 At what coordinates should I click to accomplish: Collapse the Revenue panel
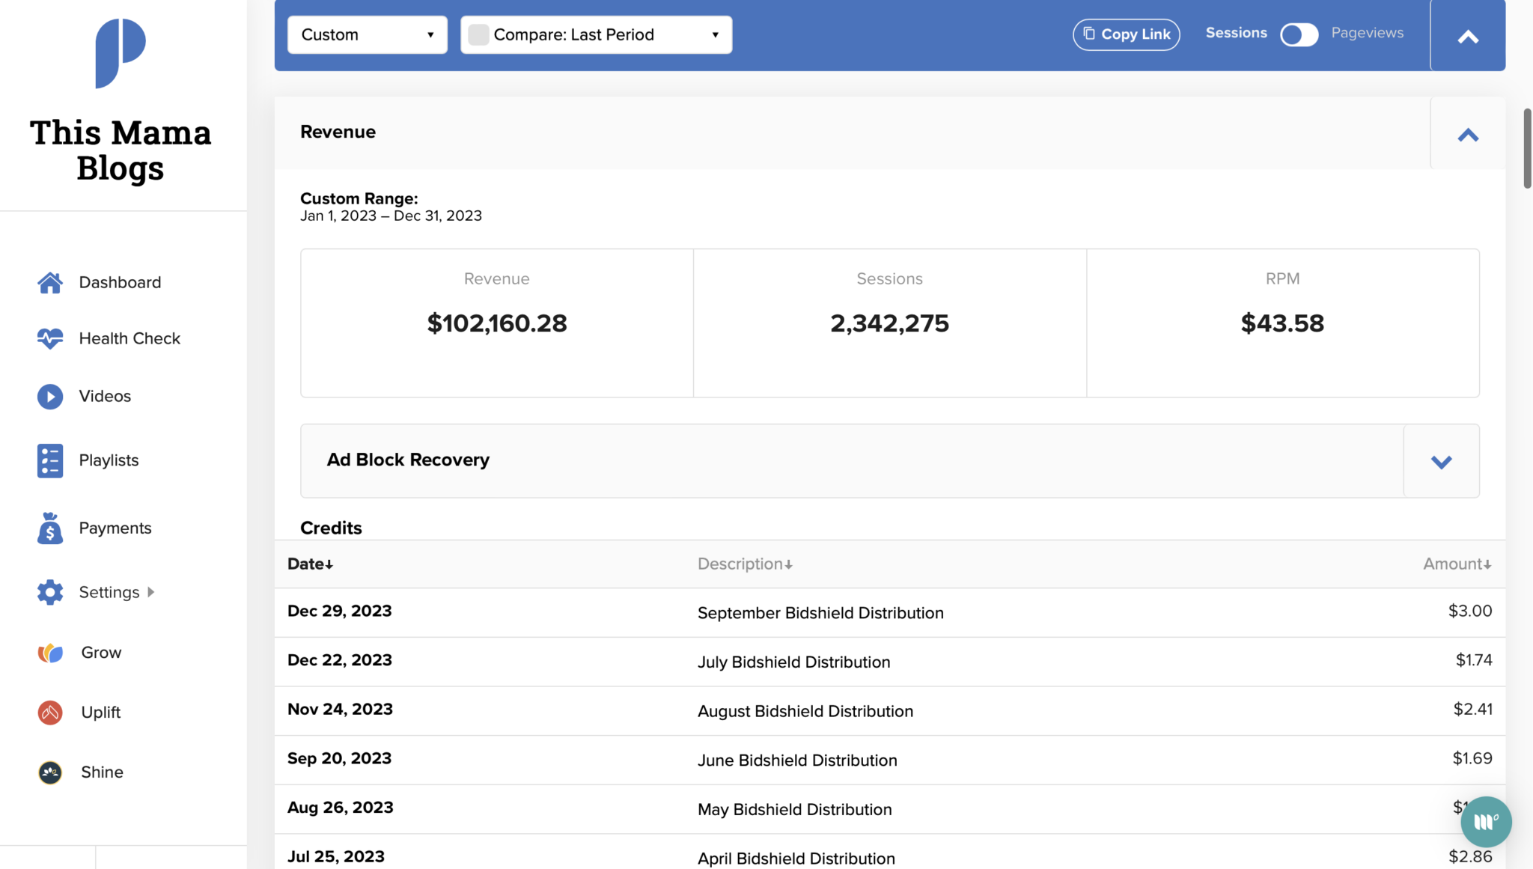[1467, 135]
